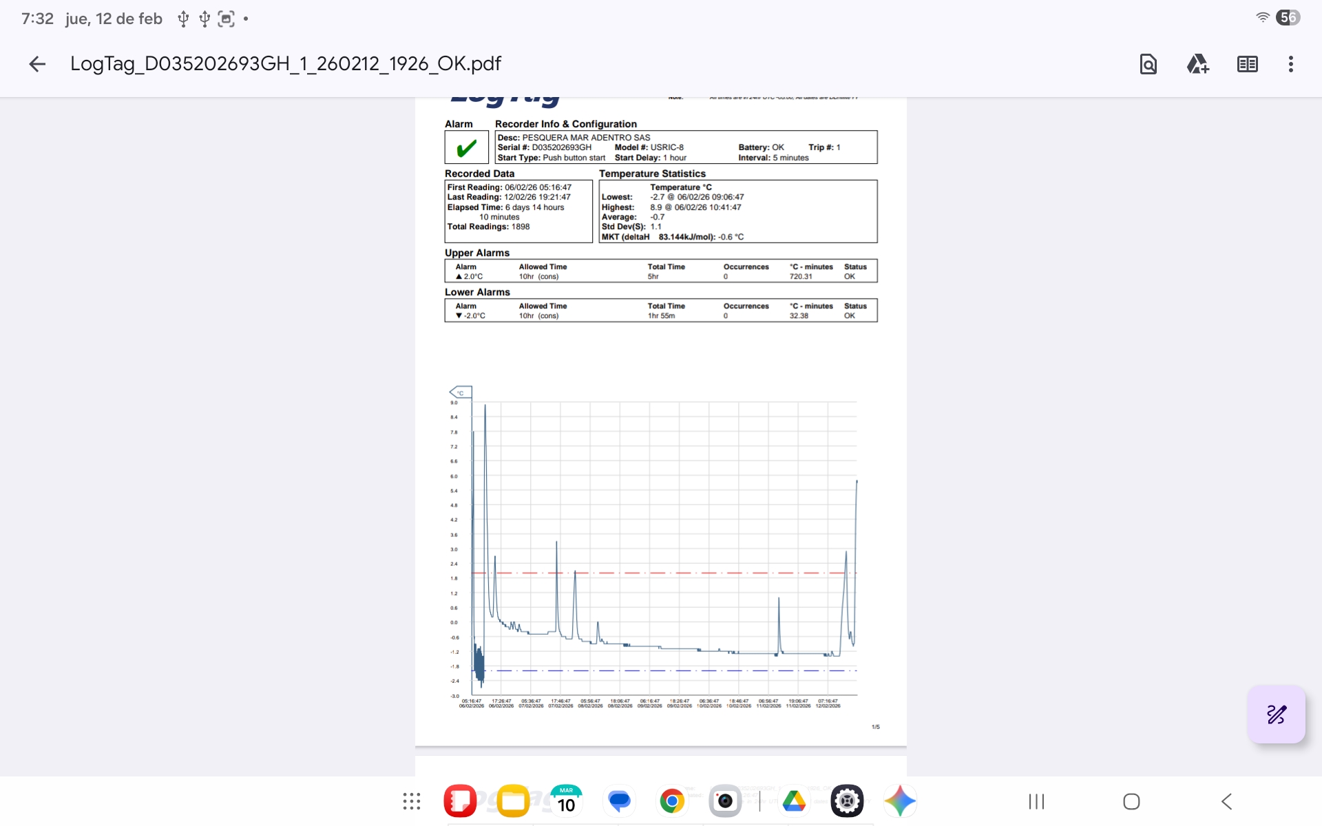The height and width of the screenshot is (826, 1322).
Task: Launch Chrome from the taskbar
Action: (x=672, y=801)
